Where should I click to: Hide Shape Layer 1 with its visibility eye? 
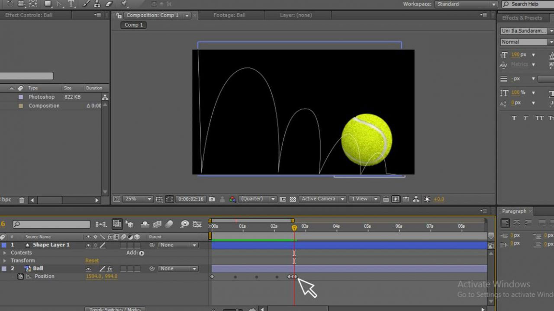click(x=2, y=245)
